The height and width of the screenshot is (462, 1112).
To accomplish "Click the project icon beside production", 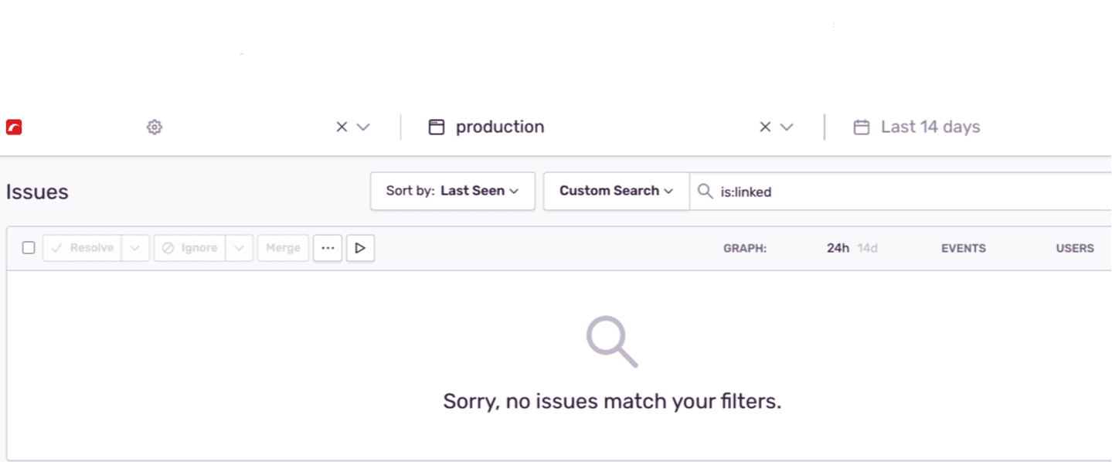I will point(437,126).
